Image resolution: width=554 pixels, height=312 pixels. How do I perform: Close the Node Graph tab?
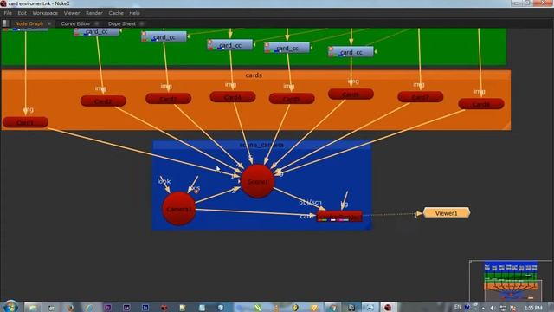49,23
